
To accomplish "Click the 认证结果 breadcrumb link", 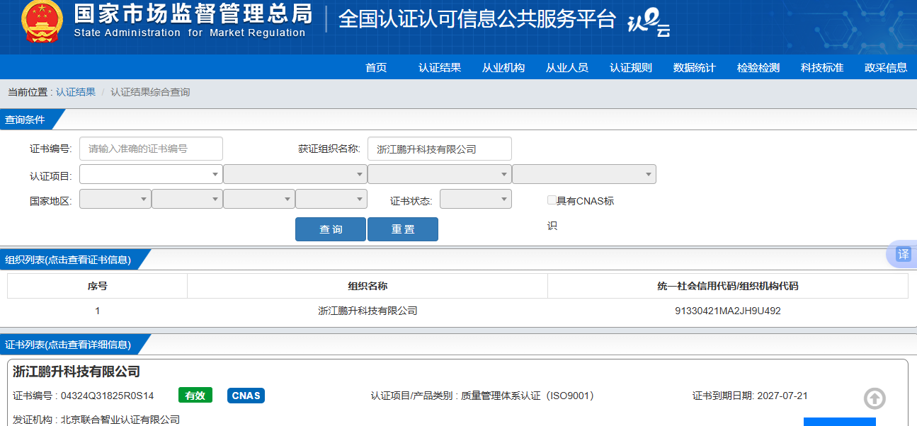I will (76, 92).
